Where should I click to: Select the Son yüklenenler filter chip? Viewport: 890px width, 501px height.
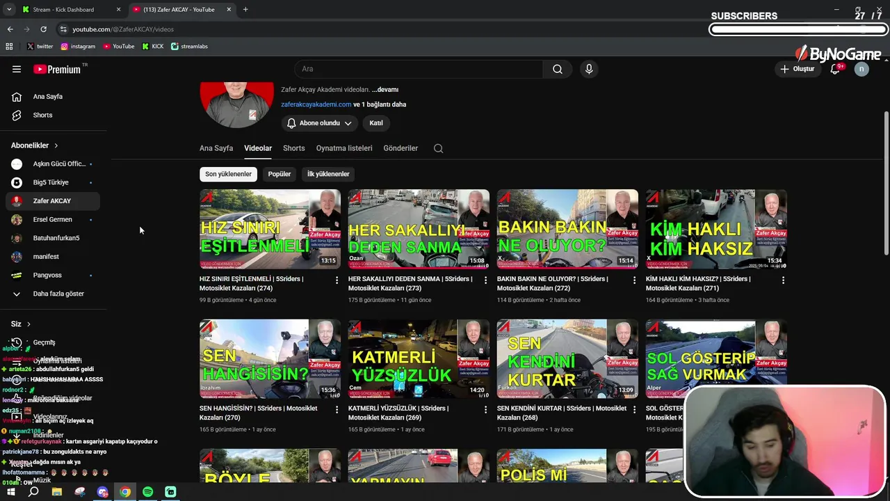[228, 174]
